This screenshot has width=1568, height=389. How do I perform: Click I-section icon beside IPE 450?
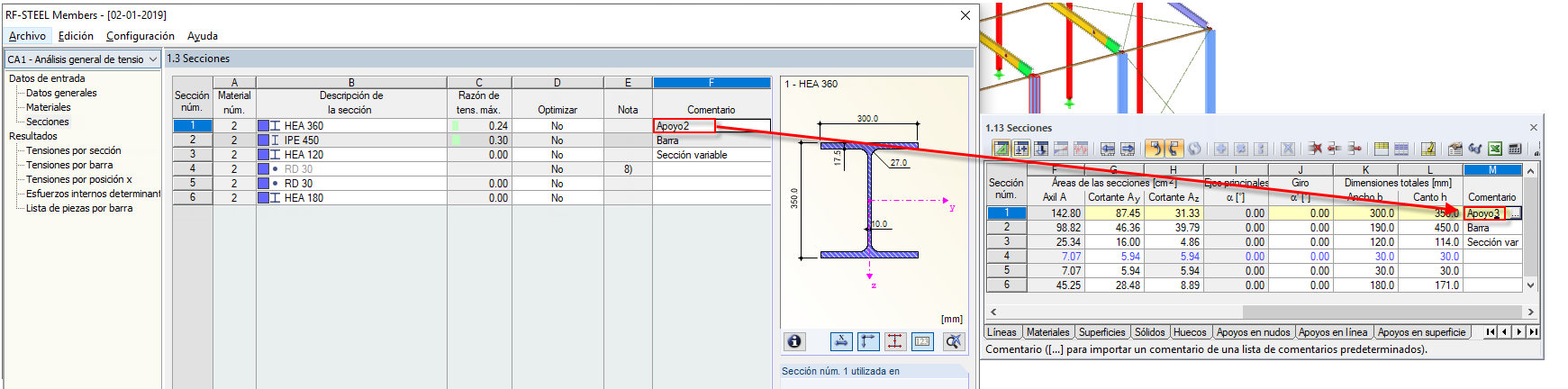point(276,140)
